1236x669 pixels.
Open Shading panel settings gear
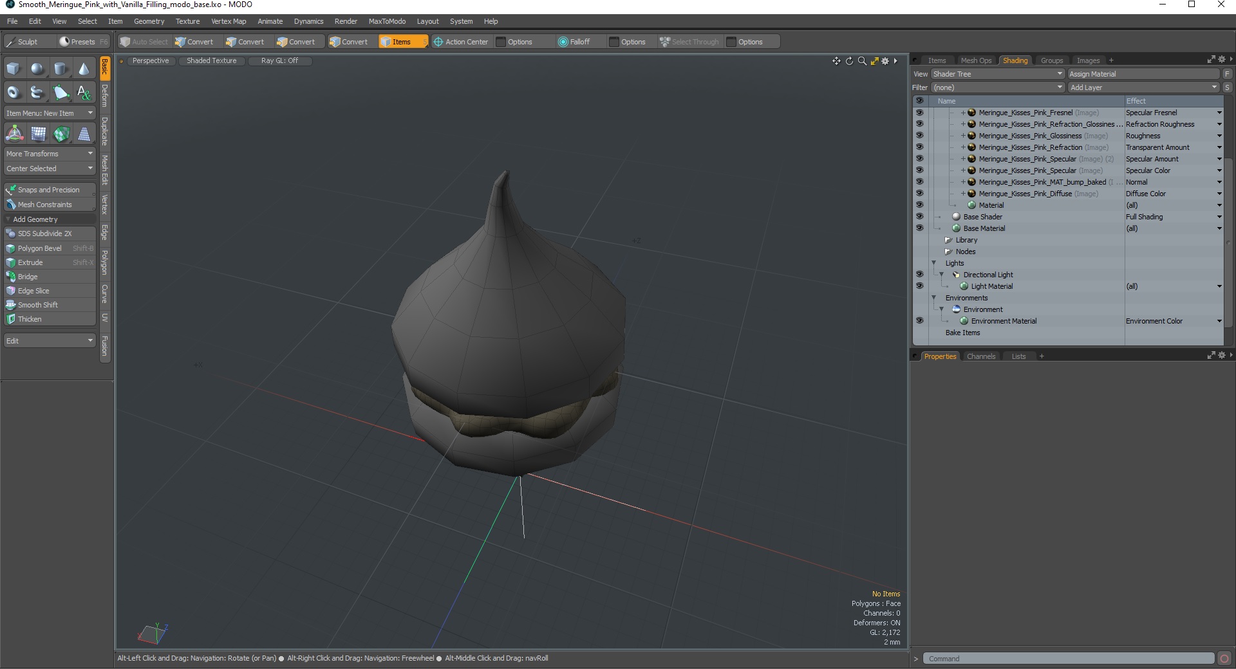click(x=1221, y=60)
